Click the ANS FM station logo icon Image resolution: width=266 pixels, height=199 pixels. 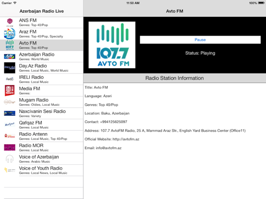pos(10,22)
